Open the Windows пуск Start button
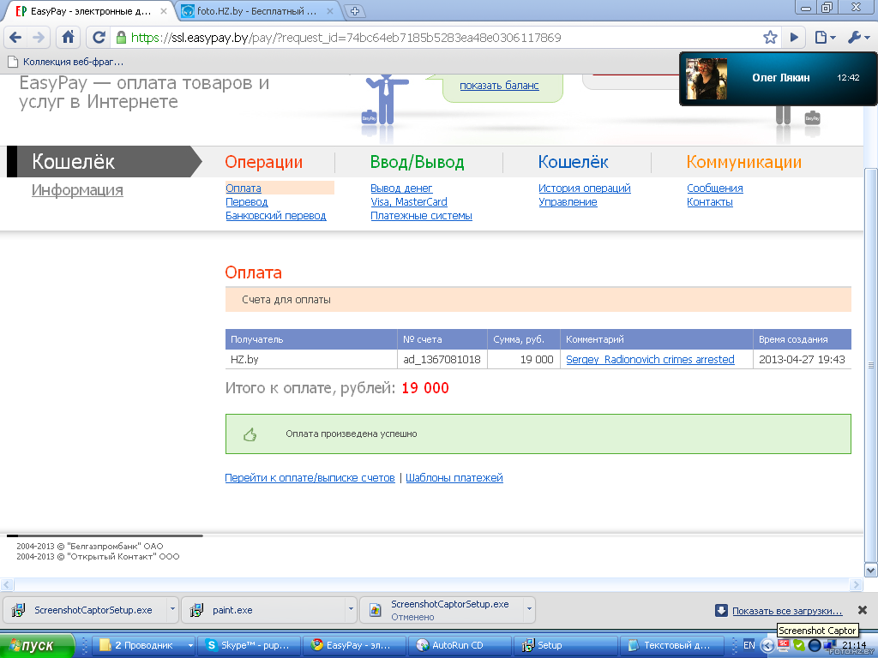 [x=37, y=646]
